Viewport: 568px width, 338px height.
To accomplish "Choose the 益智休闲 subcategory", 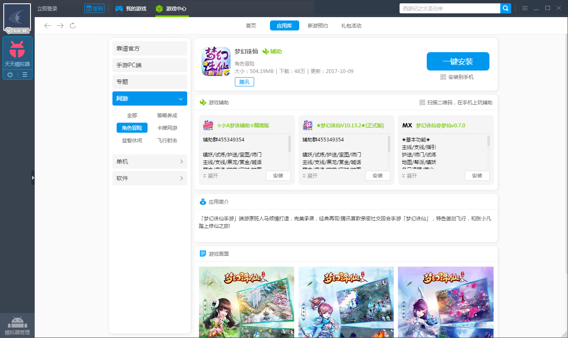I will click(132, 141).
